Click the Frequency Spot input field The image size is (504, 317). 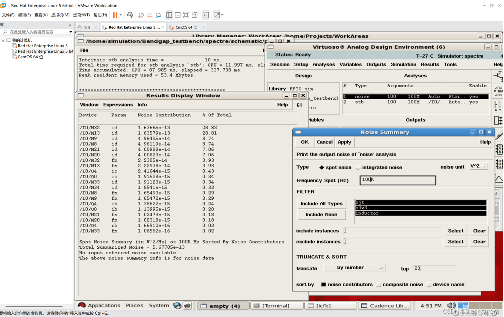point(397,180)
